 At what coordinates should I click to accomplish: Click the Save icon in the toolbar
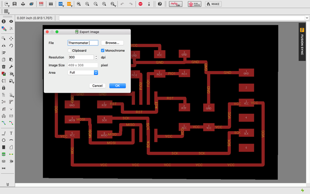[15, 4]
